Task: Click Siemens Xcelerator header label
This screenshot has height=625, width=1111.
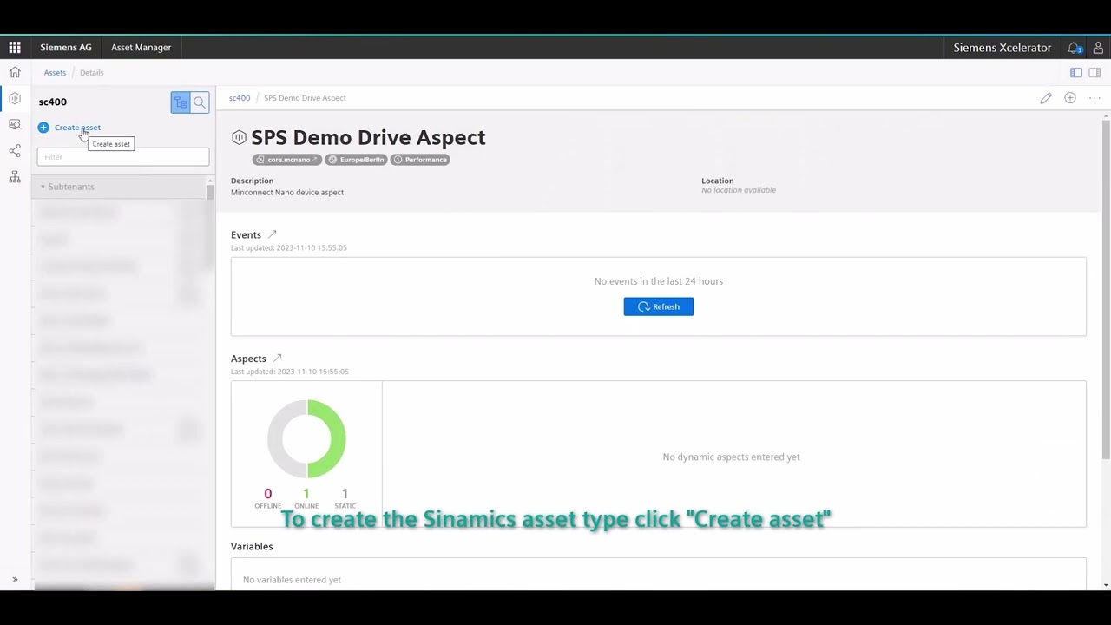Action: 1003,48
